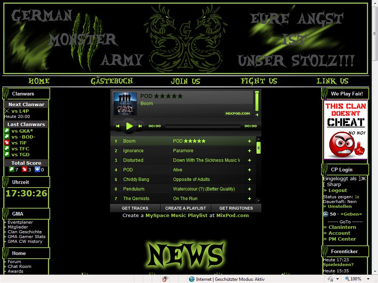Open the Join Us navigation item
The width and height of the screenshot is (378, 283).
coord(186,81)
